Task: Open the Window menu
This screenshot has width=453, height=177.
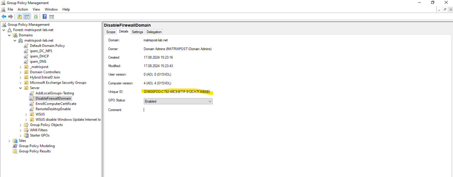Action: click(51, 9)
